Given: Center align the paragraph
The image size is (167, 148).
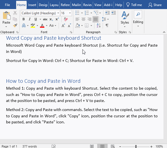Looking at the screenshot, I should pyautogui.click(x=83, y=19).
